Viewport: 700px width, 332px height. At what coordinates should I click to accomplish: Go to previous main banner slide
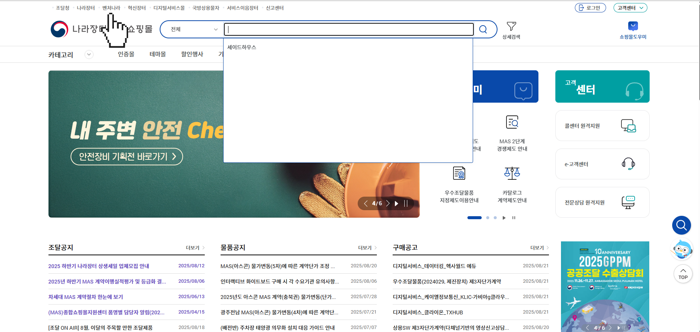(366, 203)
